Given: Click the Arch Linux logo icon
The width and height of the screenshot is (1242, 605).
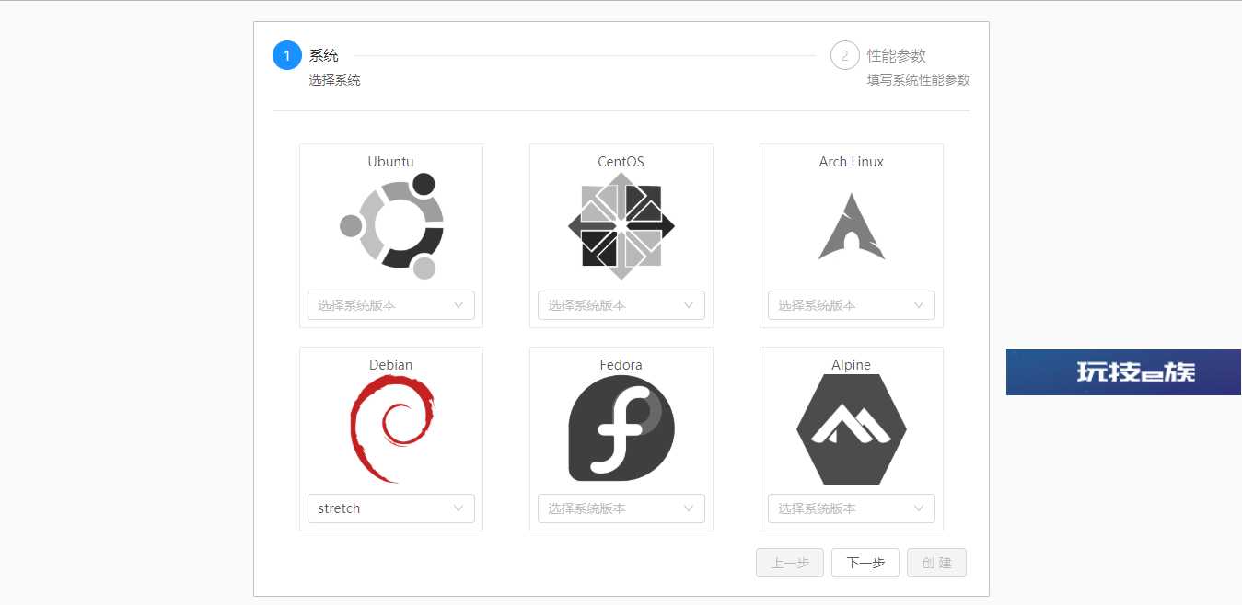Looking at the screenshot, I should tap(852, 226).
